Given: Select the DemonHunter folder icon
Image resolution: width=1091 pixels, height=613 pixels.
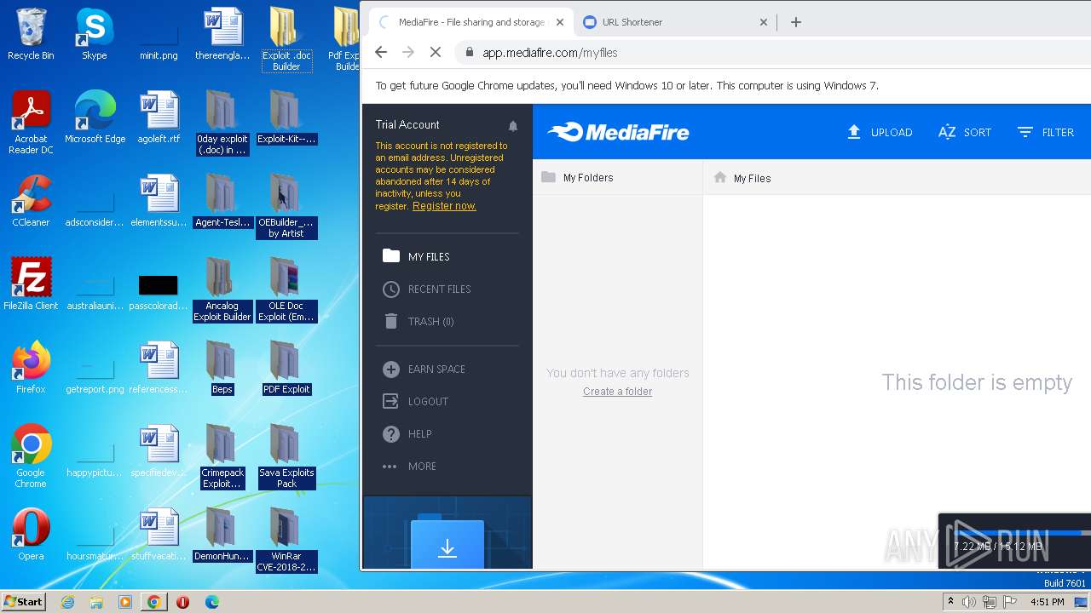Looking at the screenshot, I should tap(222, 535).
